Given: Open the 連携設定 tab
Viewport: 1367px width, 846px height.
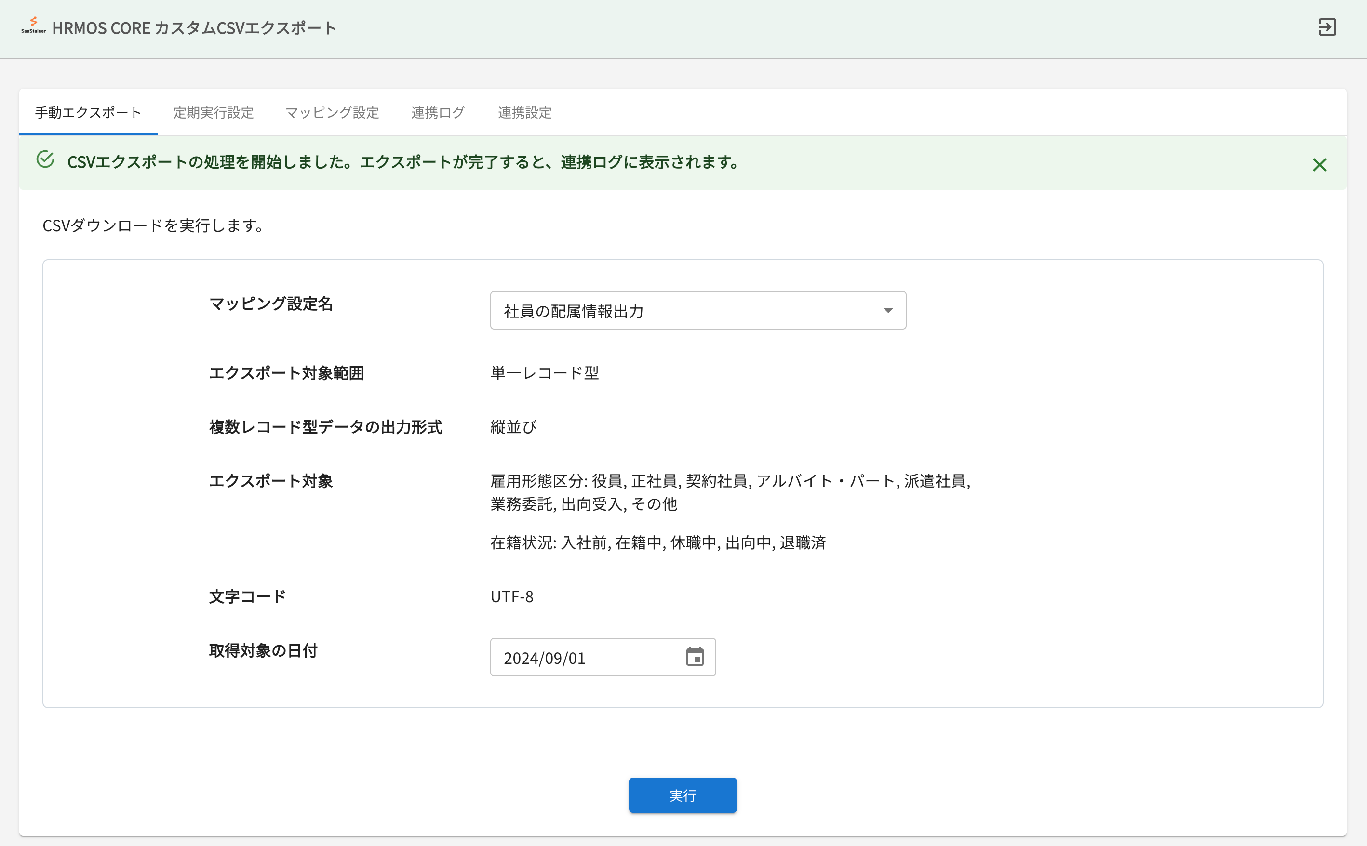Looking at the screenshot, I should tap(524, 112).
